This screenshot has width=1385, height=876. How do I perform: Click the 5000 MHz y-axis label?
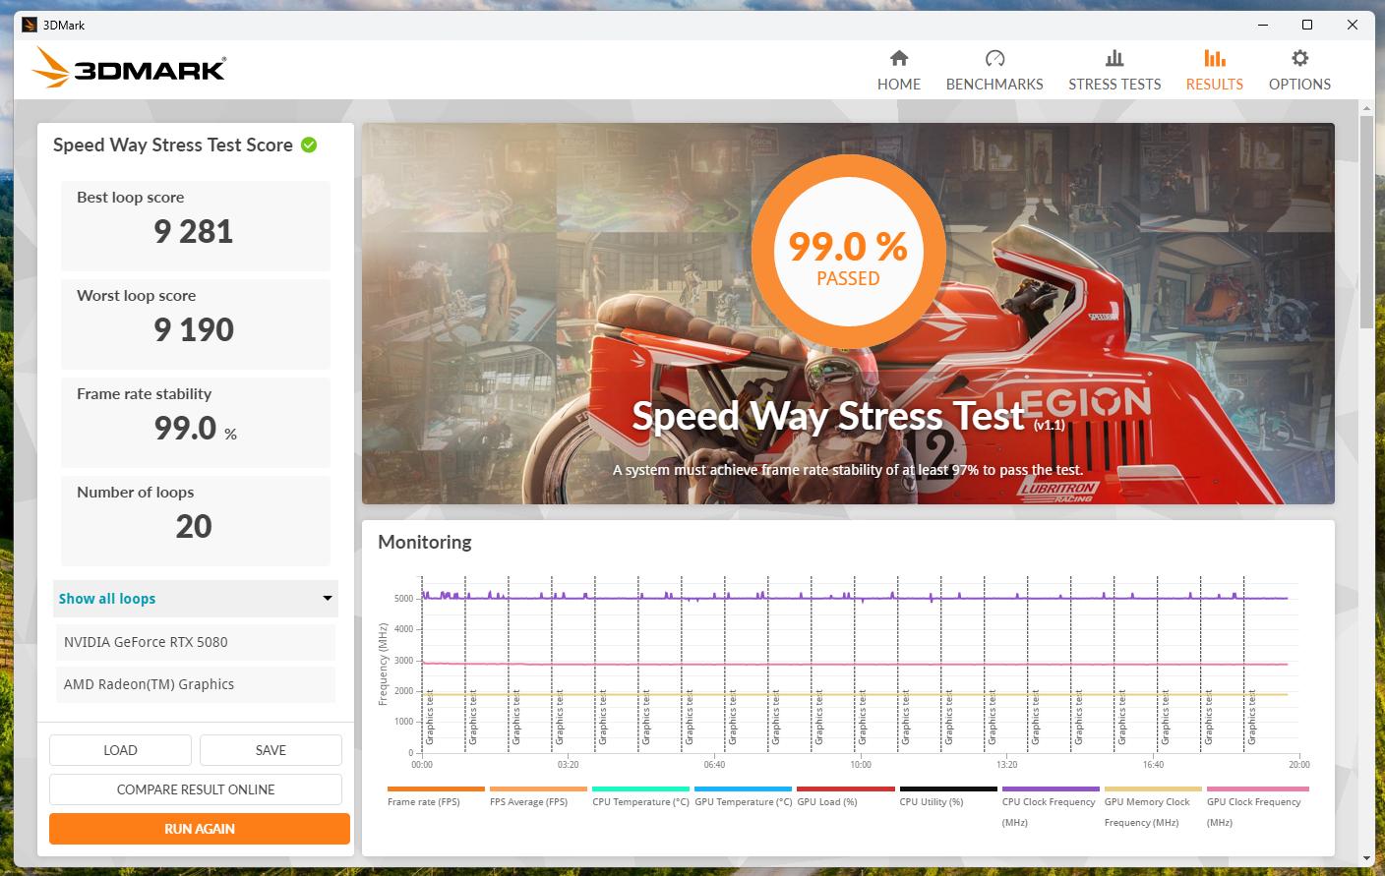point(403,598)
